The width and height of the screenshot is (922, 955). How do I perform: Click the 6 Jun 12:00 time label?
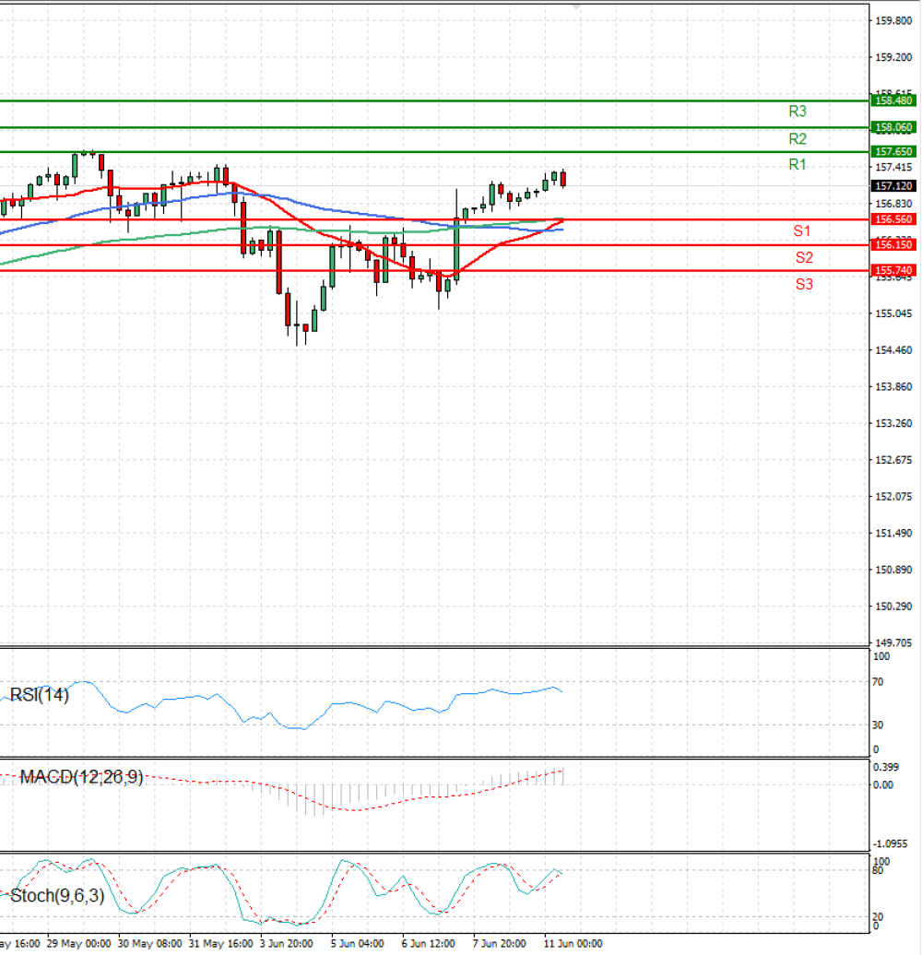pyautogui.click(x=428, y=943)
